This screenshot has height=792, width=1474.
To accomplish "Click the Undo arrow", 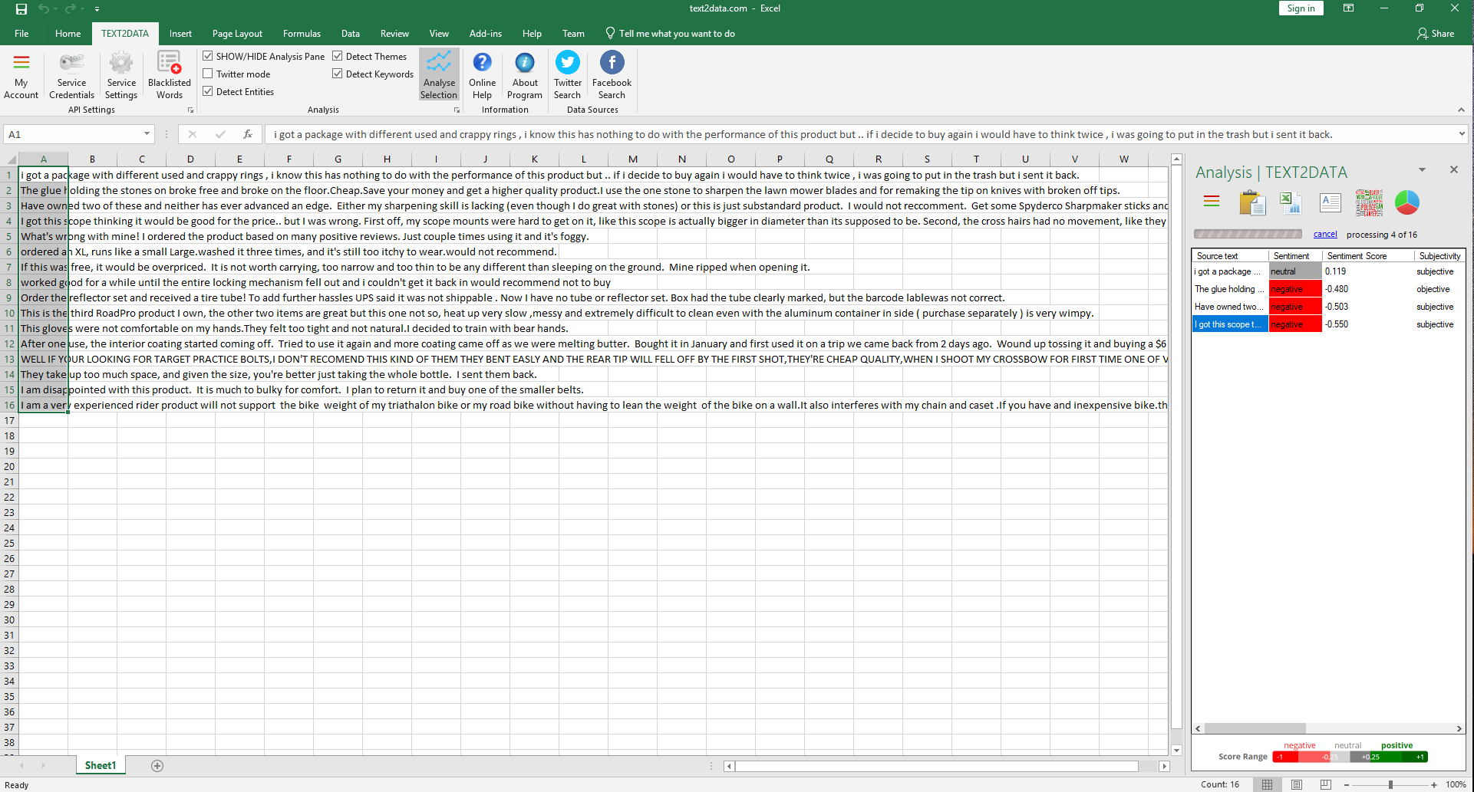I will point(44,9).
